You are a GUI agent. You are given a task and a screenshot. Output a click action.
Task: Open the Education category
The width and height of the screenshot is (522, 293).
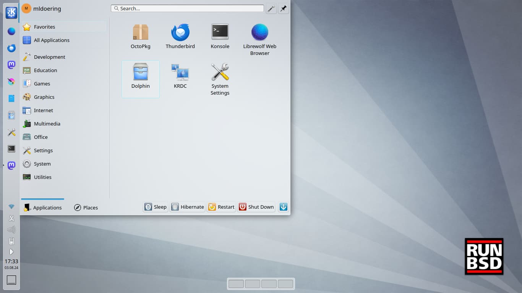(x=64, y=70)
